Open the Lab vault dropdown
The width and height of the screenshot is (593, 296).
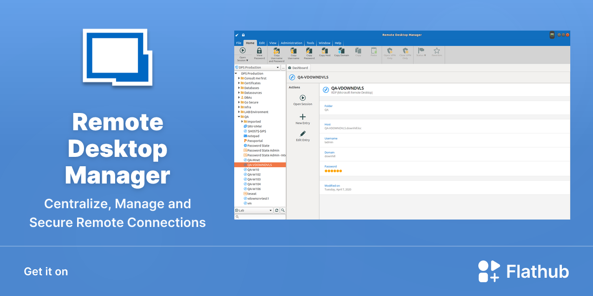click(254, 210)
